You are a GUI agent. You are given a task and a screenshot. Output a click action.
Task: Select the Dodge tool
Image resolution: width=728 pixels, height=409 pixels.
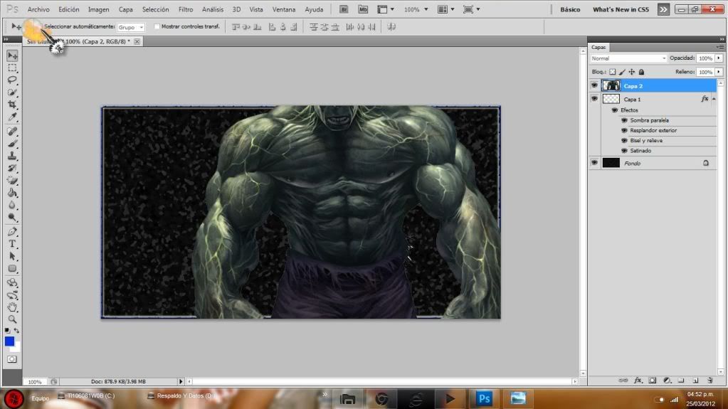pyautogui.click(x=13, y=217)
